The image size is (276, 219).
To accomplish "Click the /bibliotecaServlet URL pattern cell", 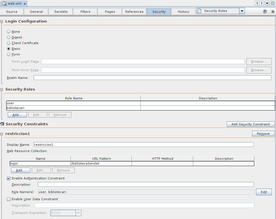I will tap(101, 163).
